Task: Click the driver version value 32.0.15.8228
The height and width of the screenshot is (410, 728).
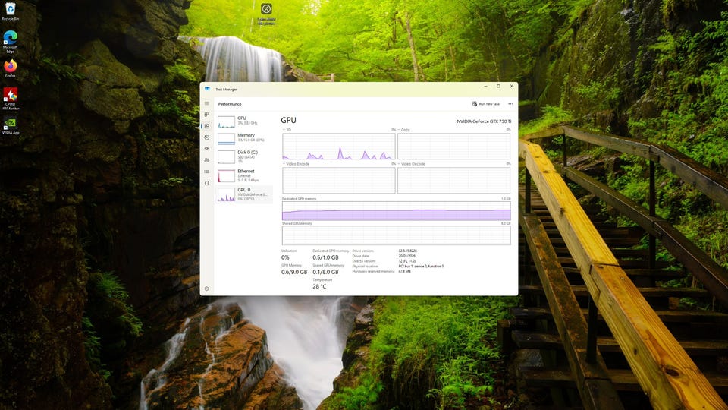Action: point(408,251)
